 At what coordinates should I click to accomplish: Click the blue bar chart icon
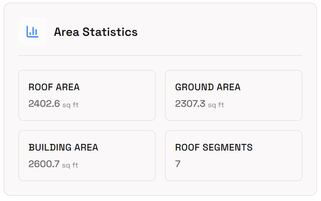point(32,32)
